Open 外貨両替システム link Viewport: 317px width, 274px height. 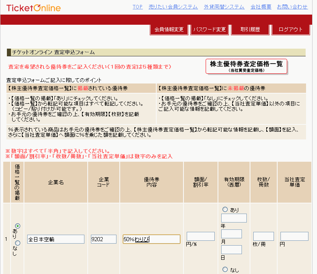(224, 7)
